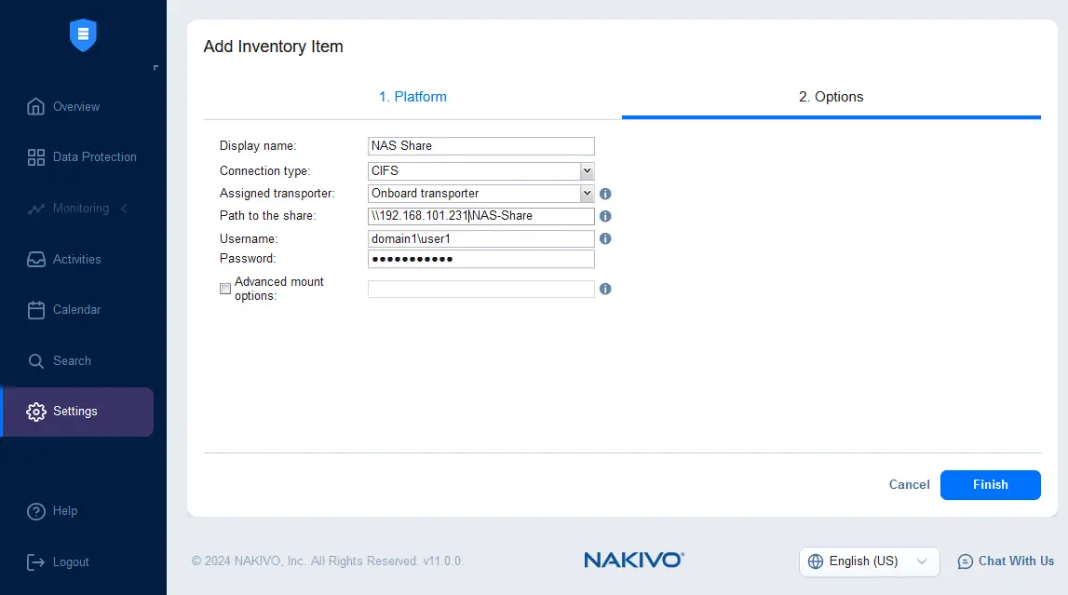This screenshot has width=1068, height=595.
Task: Show info for Username field
Action: click(x=605, y=239)
